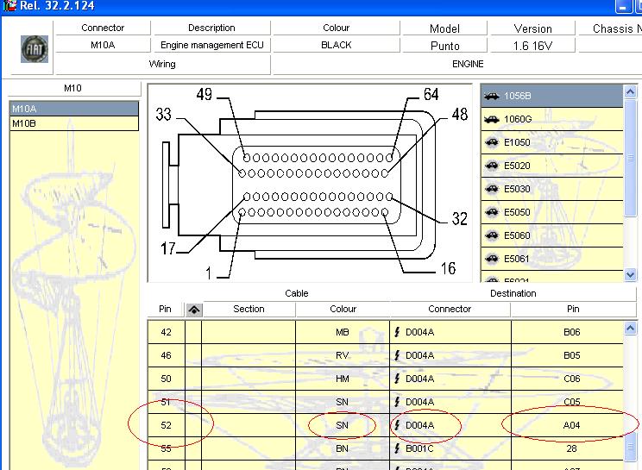
Task: Click lightning icon in pin 52 row
Action: point(397,425)
